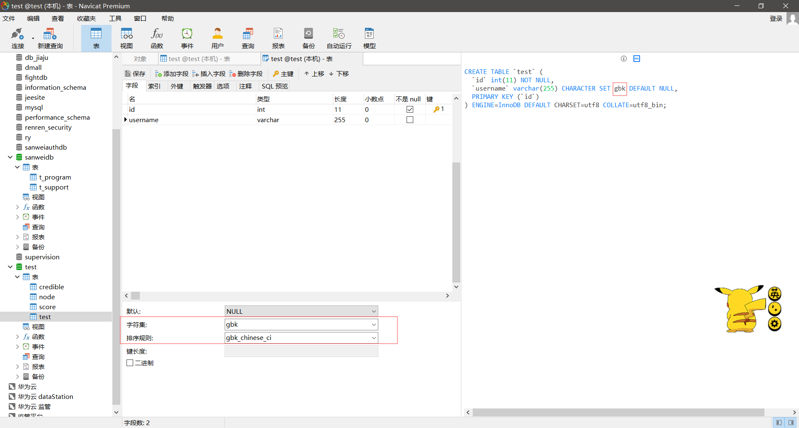This screenshot has height=428, width=799.
Task: Select the 视图 view toolbar icon
Action: click(x=127, y=38)
